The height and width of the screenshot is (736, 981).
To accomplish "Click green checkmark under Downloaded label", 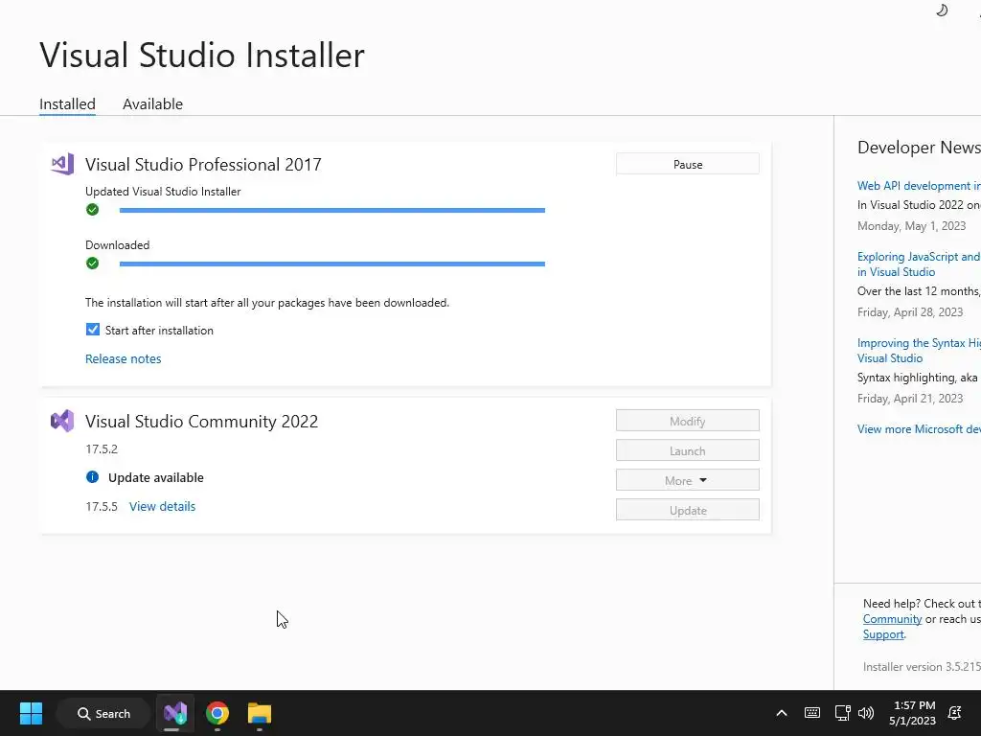I will tap(93, 264).
